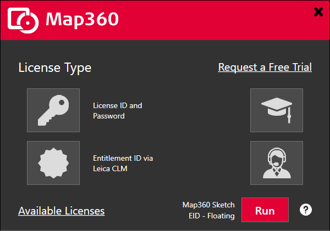Click the 'License Type' heading
Screen dimensions: 330x231
click(55, 68)
